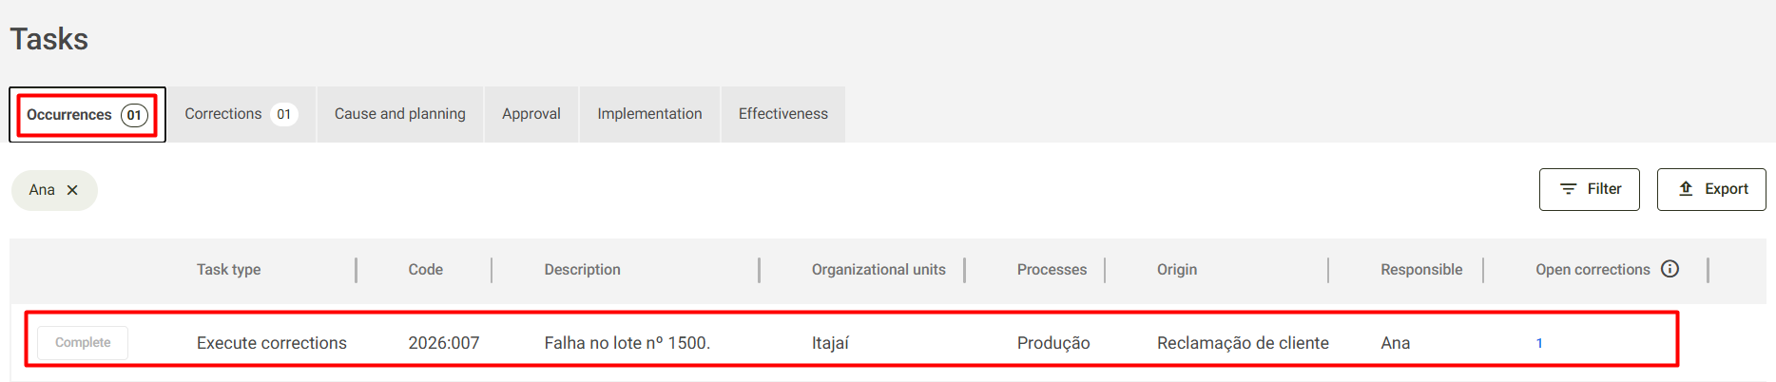Switch to the Corrections tab
1776x382 pixels.
[241, 114]
